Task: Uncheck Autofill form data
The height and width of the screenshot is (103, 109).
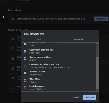Action: point(25,73)
